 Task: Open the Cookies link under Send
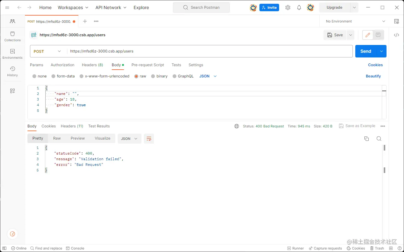click(x=375, y=65)
